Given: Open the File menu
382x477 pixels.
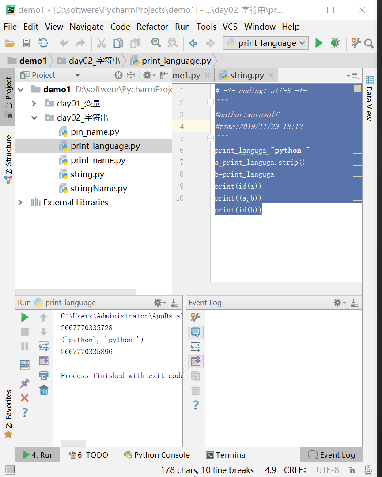Looking at the screenshot, I should [10, 27].
